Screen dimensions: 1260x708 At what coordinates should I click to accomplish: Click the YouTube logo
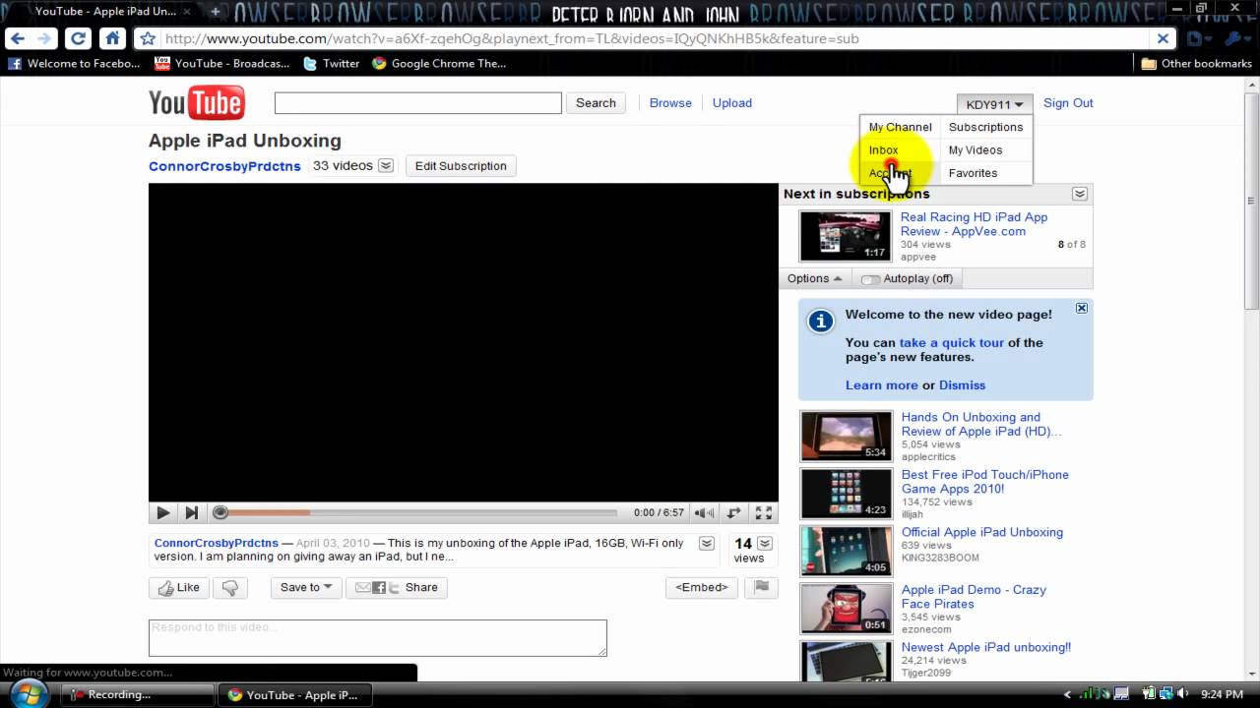[197, 103]
